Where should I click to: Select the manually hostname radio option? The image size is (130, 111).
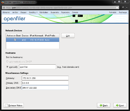coord(7,67)
